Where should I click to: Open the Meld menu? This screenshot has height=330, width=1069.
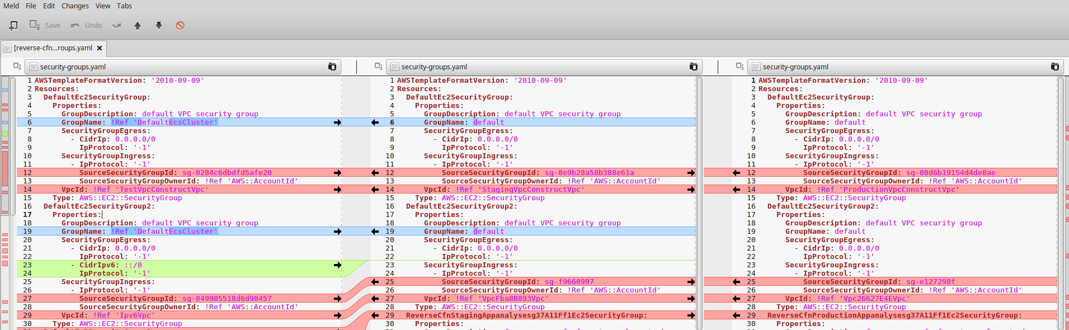11,6
